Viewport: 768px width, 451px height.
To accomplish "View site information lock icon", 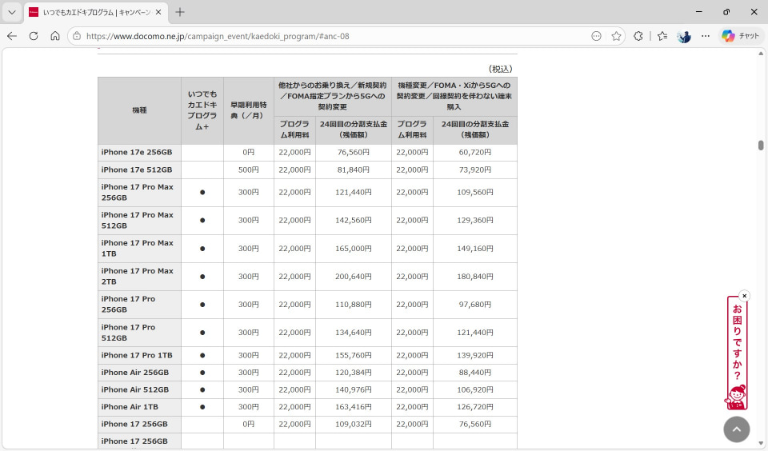I will (x=77, y=36).
